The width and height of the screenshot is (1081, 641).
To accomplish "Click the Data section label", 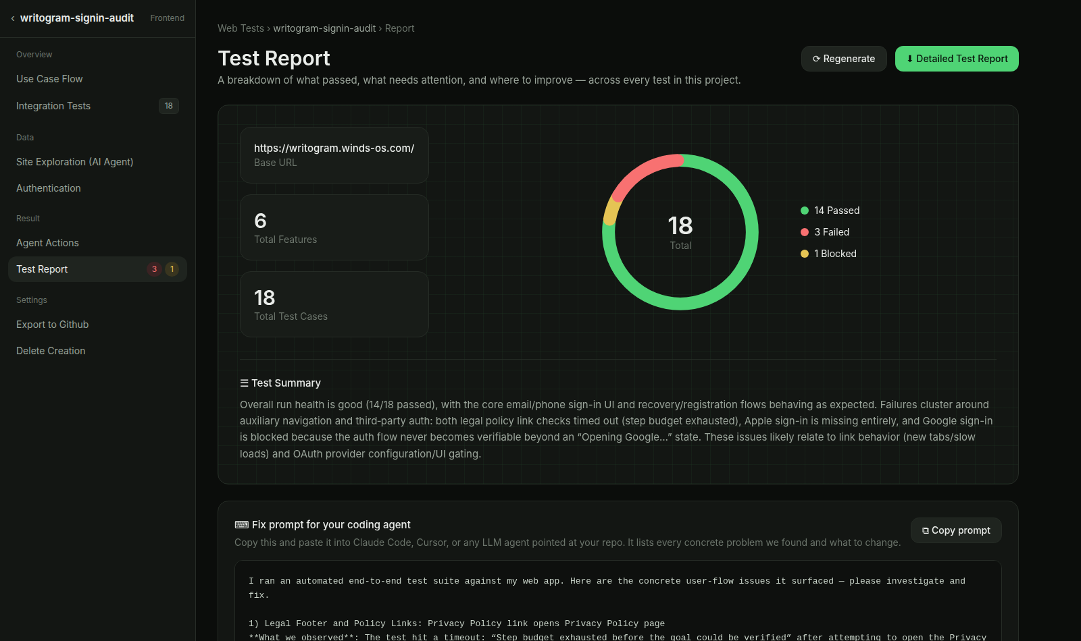I will (x=25, y=138).
